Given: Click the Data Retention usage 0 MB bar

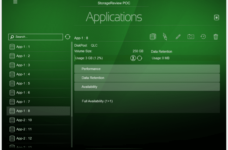Looking at the screenshot, I should (185, 58).
